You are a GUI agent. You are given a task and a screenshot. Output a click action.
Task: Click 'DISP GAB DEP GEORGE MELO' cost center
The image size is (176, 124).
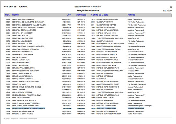click(x=107, y=60)
